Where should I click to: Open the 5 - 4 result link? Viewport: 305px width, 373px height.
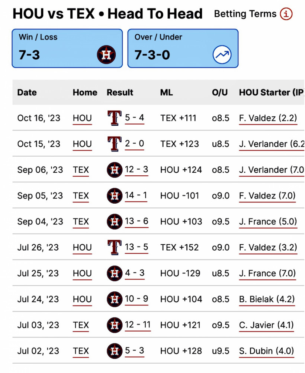tap(135, 118)
